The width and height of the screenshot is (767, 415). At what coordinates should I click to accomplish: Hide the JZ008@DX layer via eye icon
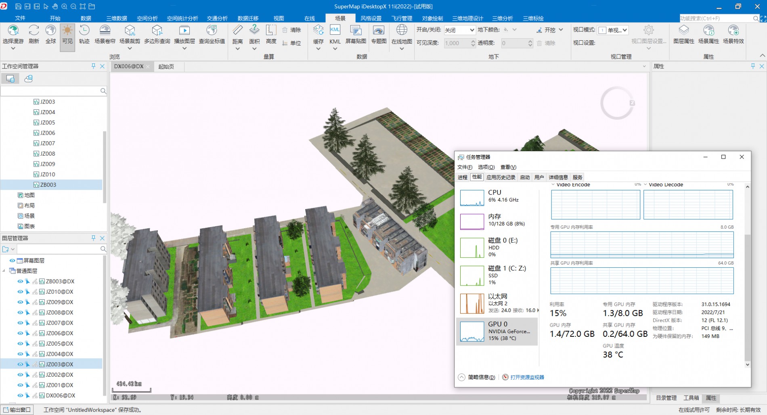(x=20, y=313)
